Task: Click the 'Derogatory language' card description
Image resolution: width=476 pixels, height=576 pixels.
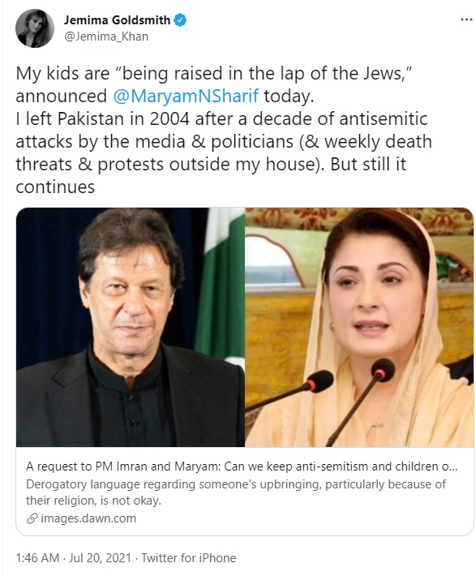Action: click(236, 492)
